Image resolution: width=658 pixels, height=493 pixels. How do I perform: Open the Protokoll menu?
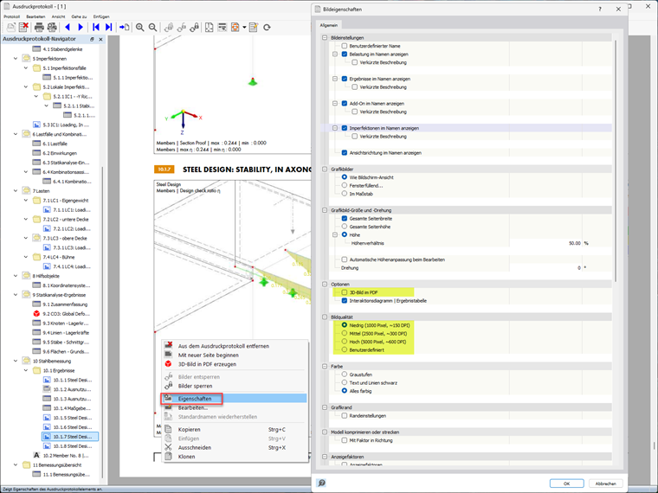click(12, 16)
